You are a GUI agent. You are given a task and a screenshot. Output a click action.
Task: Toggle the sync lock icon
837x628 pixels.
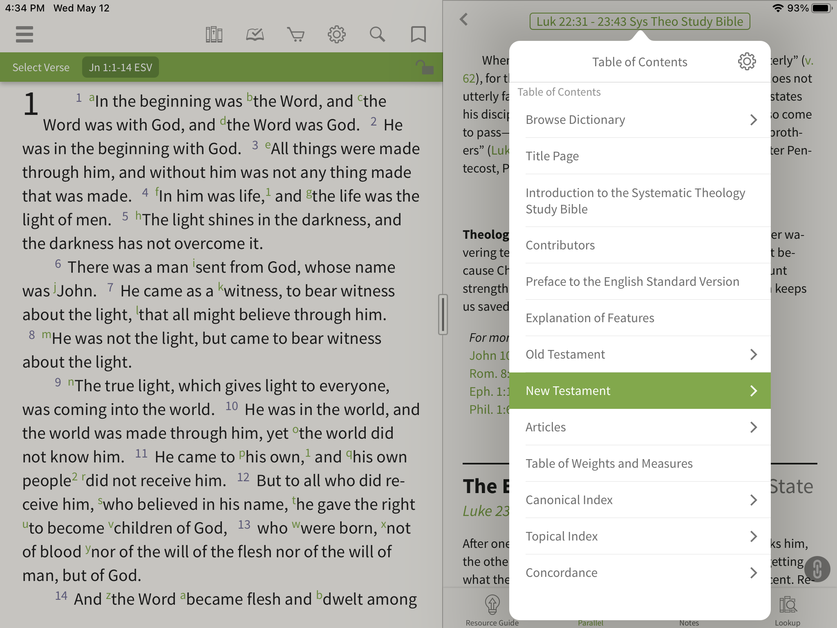pyautogui.click(x=424, y=67)
